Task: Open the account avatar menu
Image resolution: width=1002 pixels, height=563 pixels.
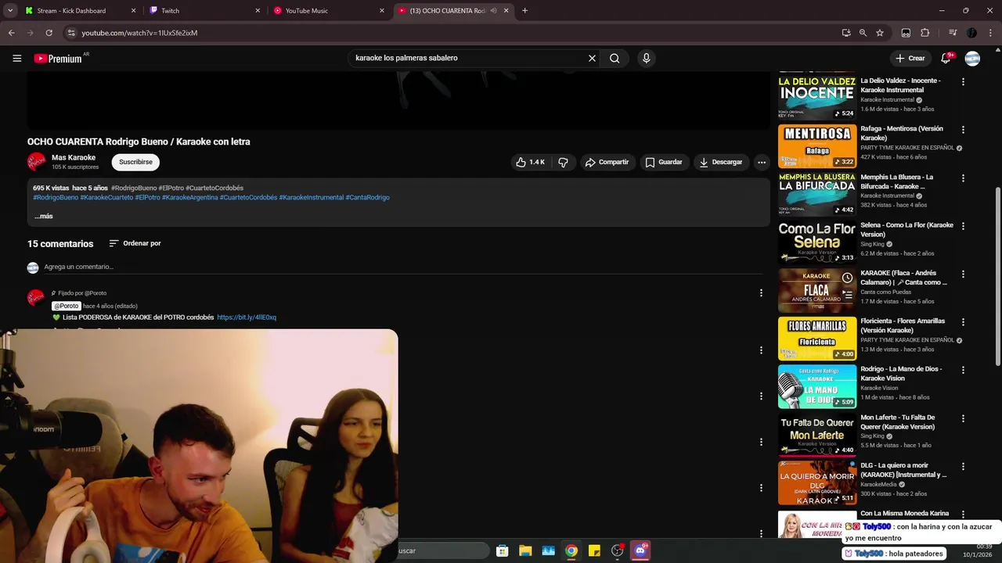Action: [x=972, y=58]
